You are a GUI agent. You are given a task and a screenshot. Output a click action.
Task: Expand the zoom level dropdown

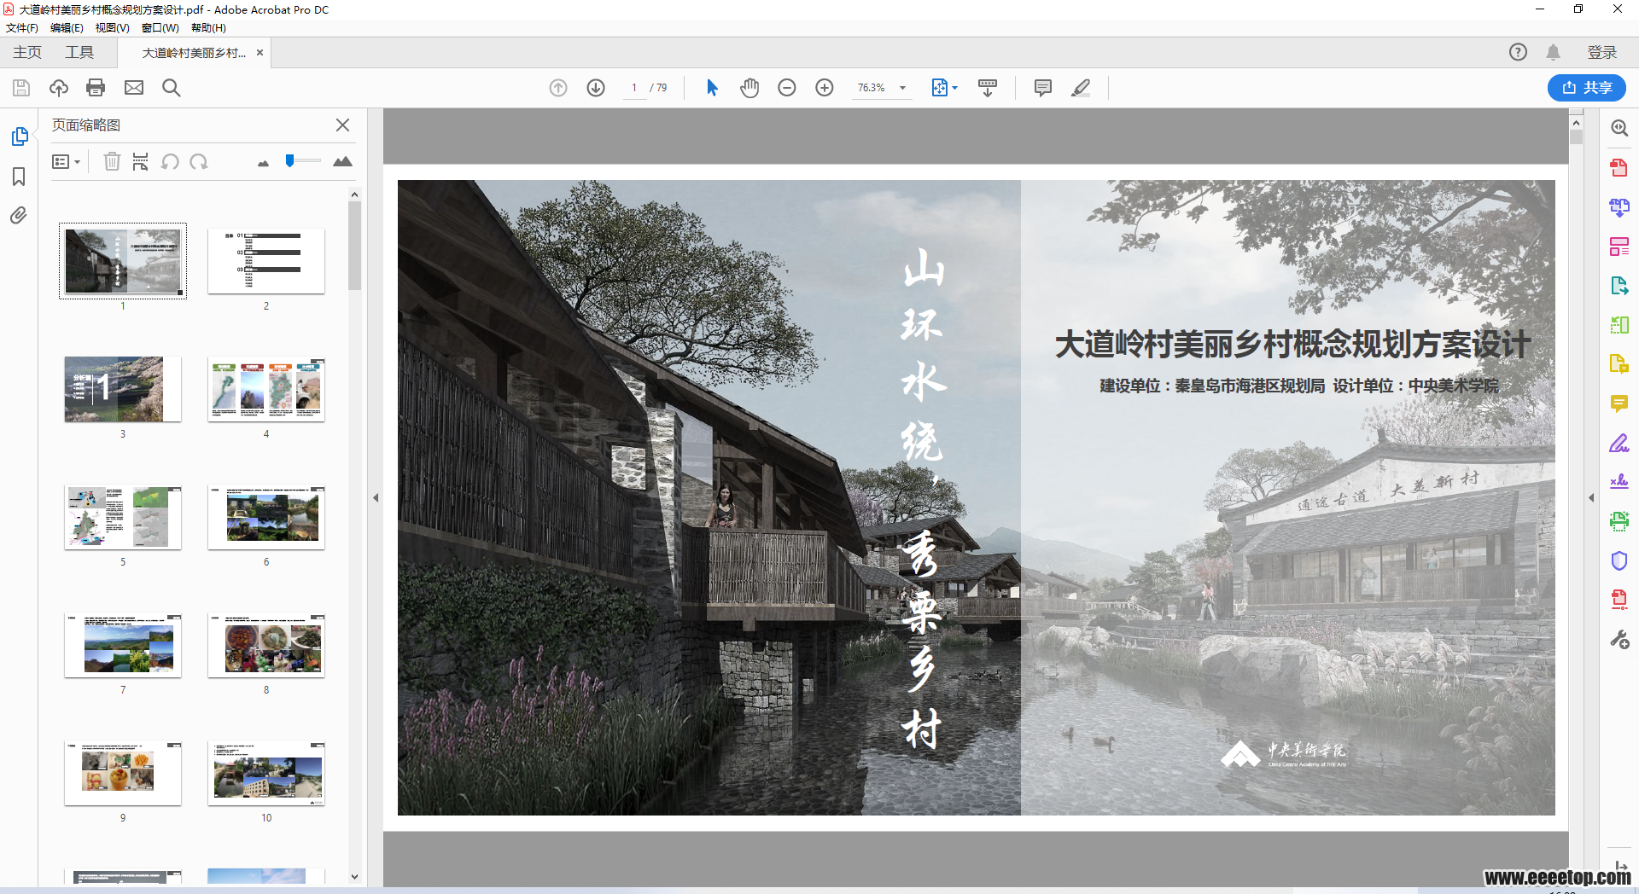[902, 88]
